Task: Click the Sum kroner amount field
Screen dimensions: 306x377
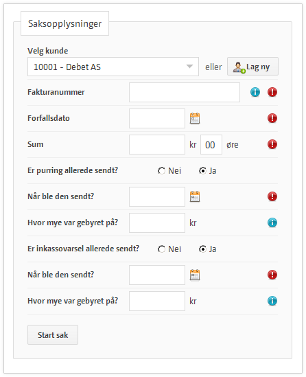Action: pos(157,144)
